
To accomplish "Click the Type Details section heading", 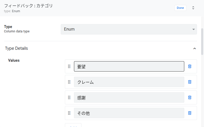I will click(x=17, y=48).
